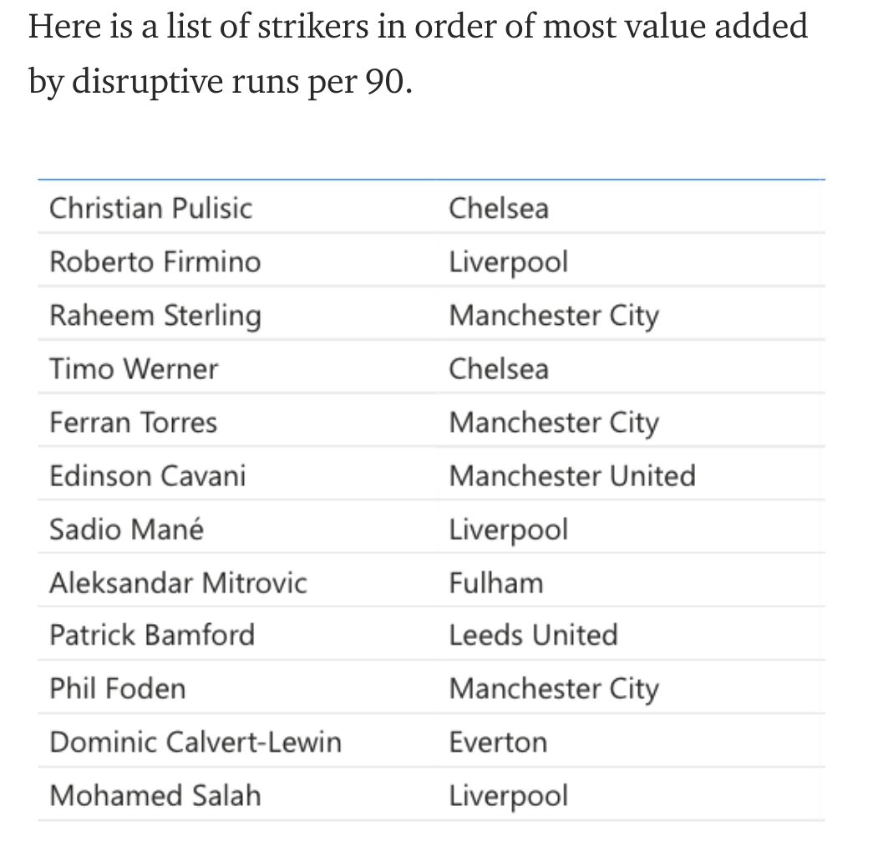Select Mohamed Salah's name cell
This screenshot has width=878, height=857.
tap(155, 795)
